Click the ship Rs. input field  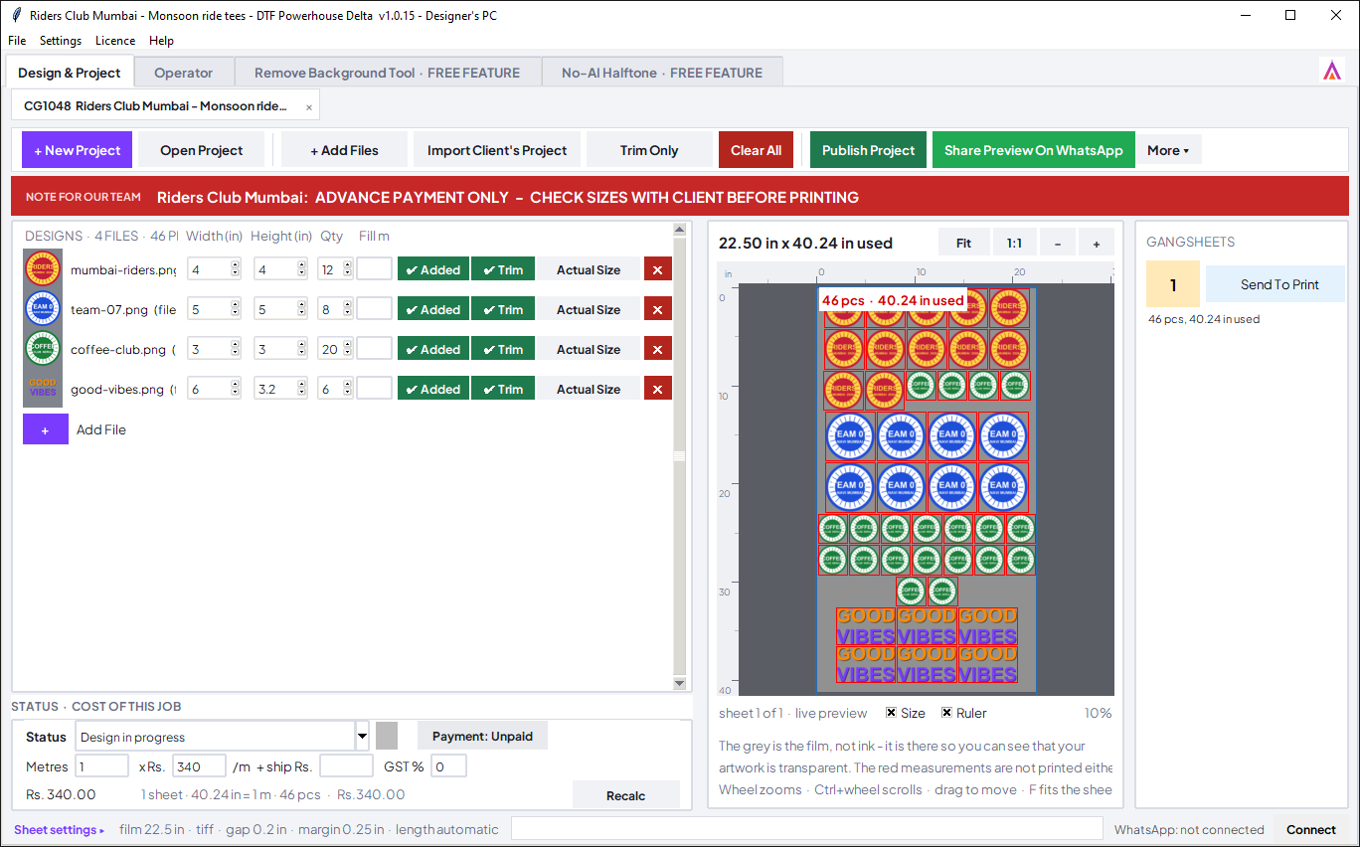[346, 766]
